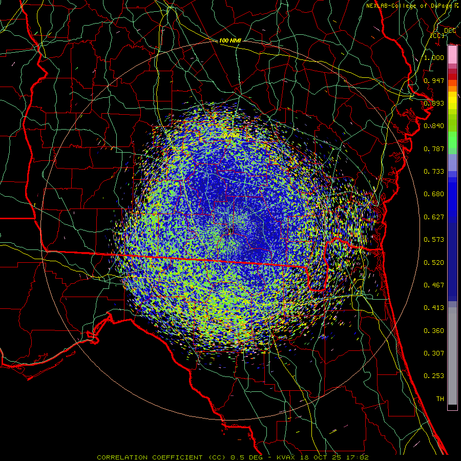
Task: Click the 0.360 scale value
Action: coord(434,330)
